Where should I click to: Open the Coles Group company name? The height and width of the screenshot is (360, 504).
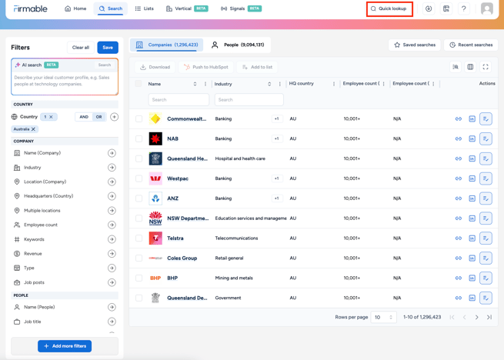tap(182, 258)
